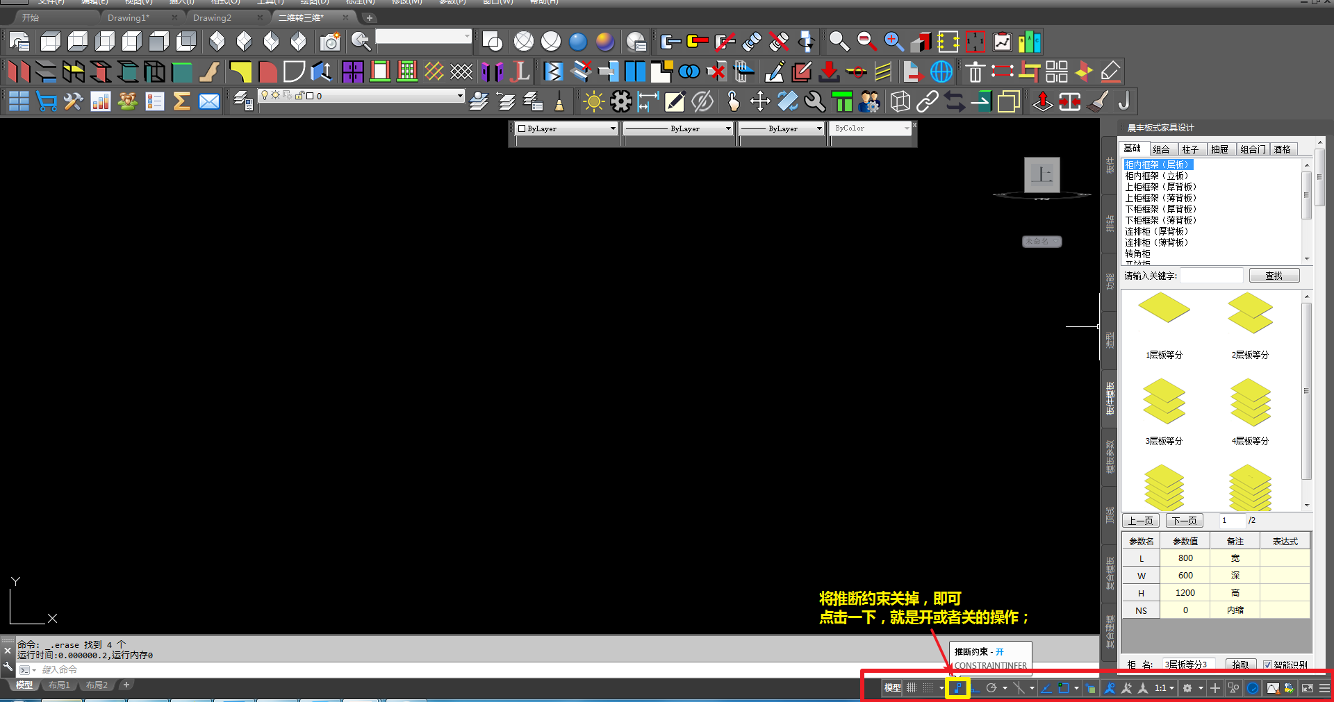Toggle snap mode dotted grid in status bar
1334x702 pixels.
928,688
